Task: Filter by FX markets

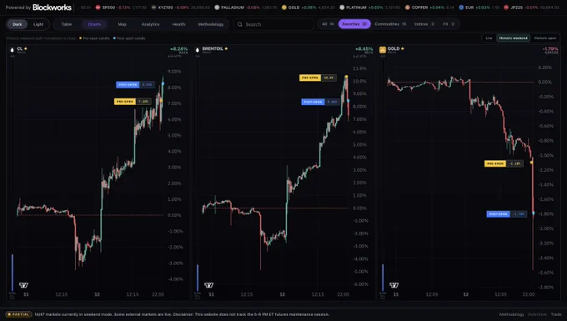Action: coord(449,24)
